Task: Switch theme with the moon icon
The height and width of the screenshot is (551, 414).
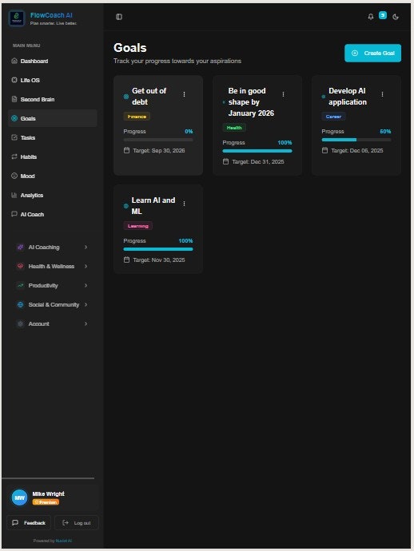Action: (x=396, y=17)
